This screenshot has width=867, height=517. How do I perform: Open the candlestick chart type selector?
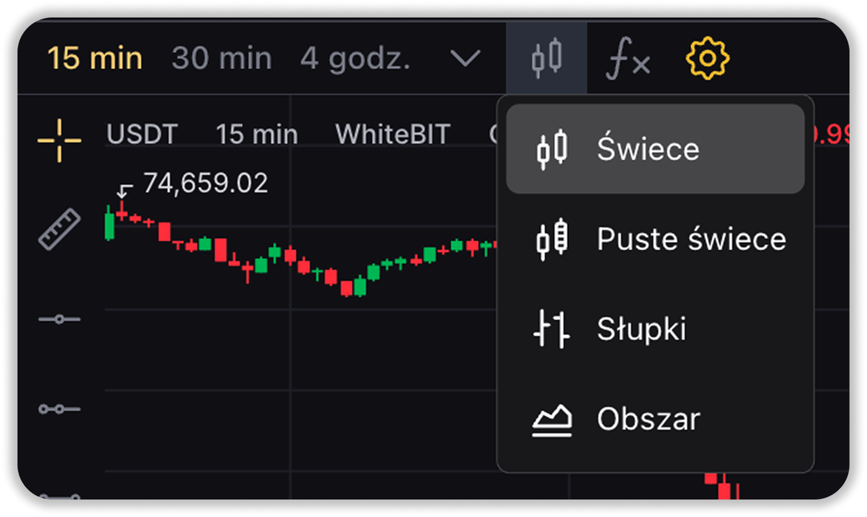(547, 59)
